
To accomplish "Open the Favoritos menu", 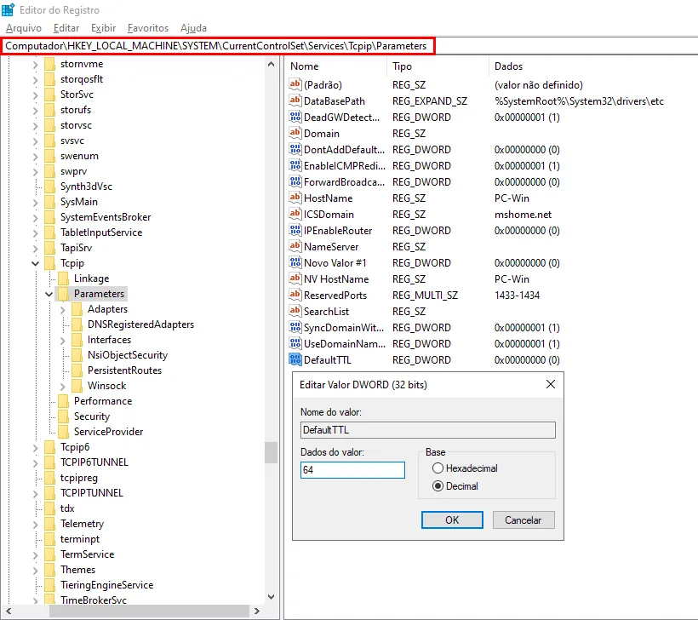I will coord(148,28).
